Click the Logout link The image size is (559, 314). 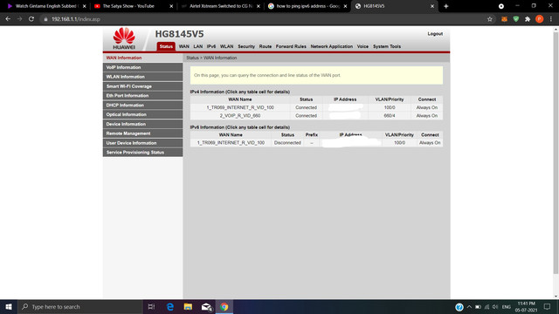(435, 34)
